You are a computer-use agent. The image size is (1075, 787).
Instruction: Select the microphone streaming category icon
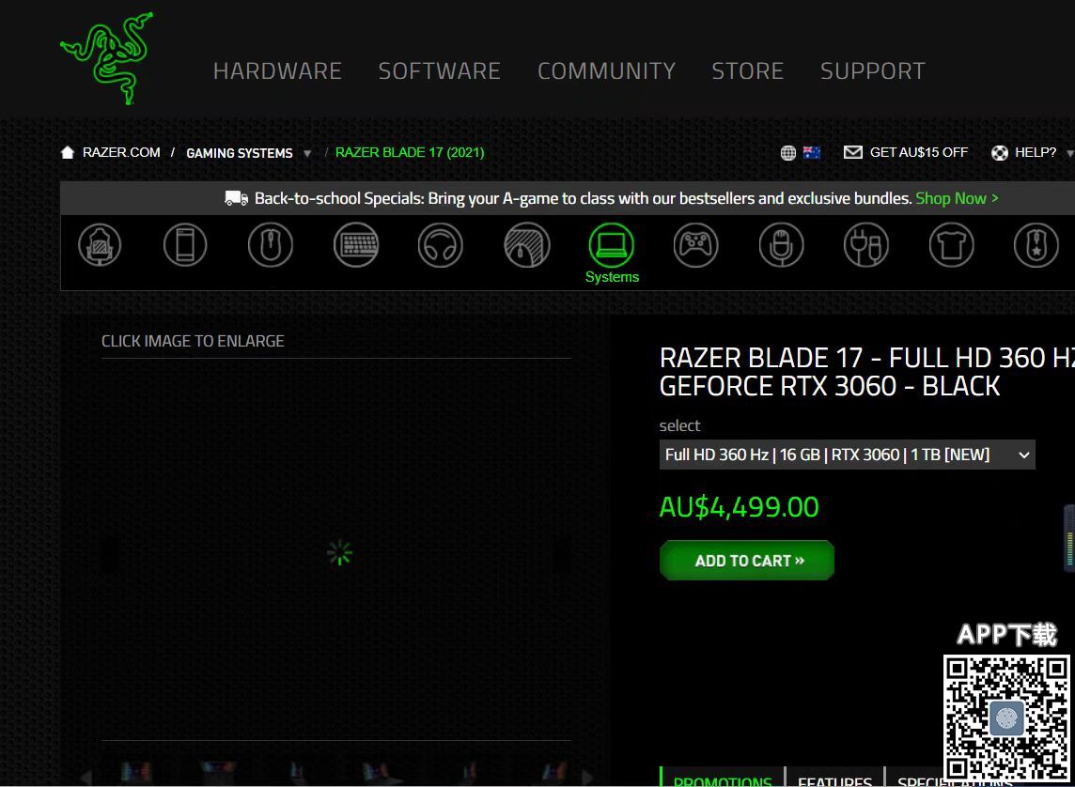(x=782, y=245)
